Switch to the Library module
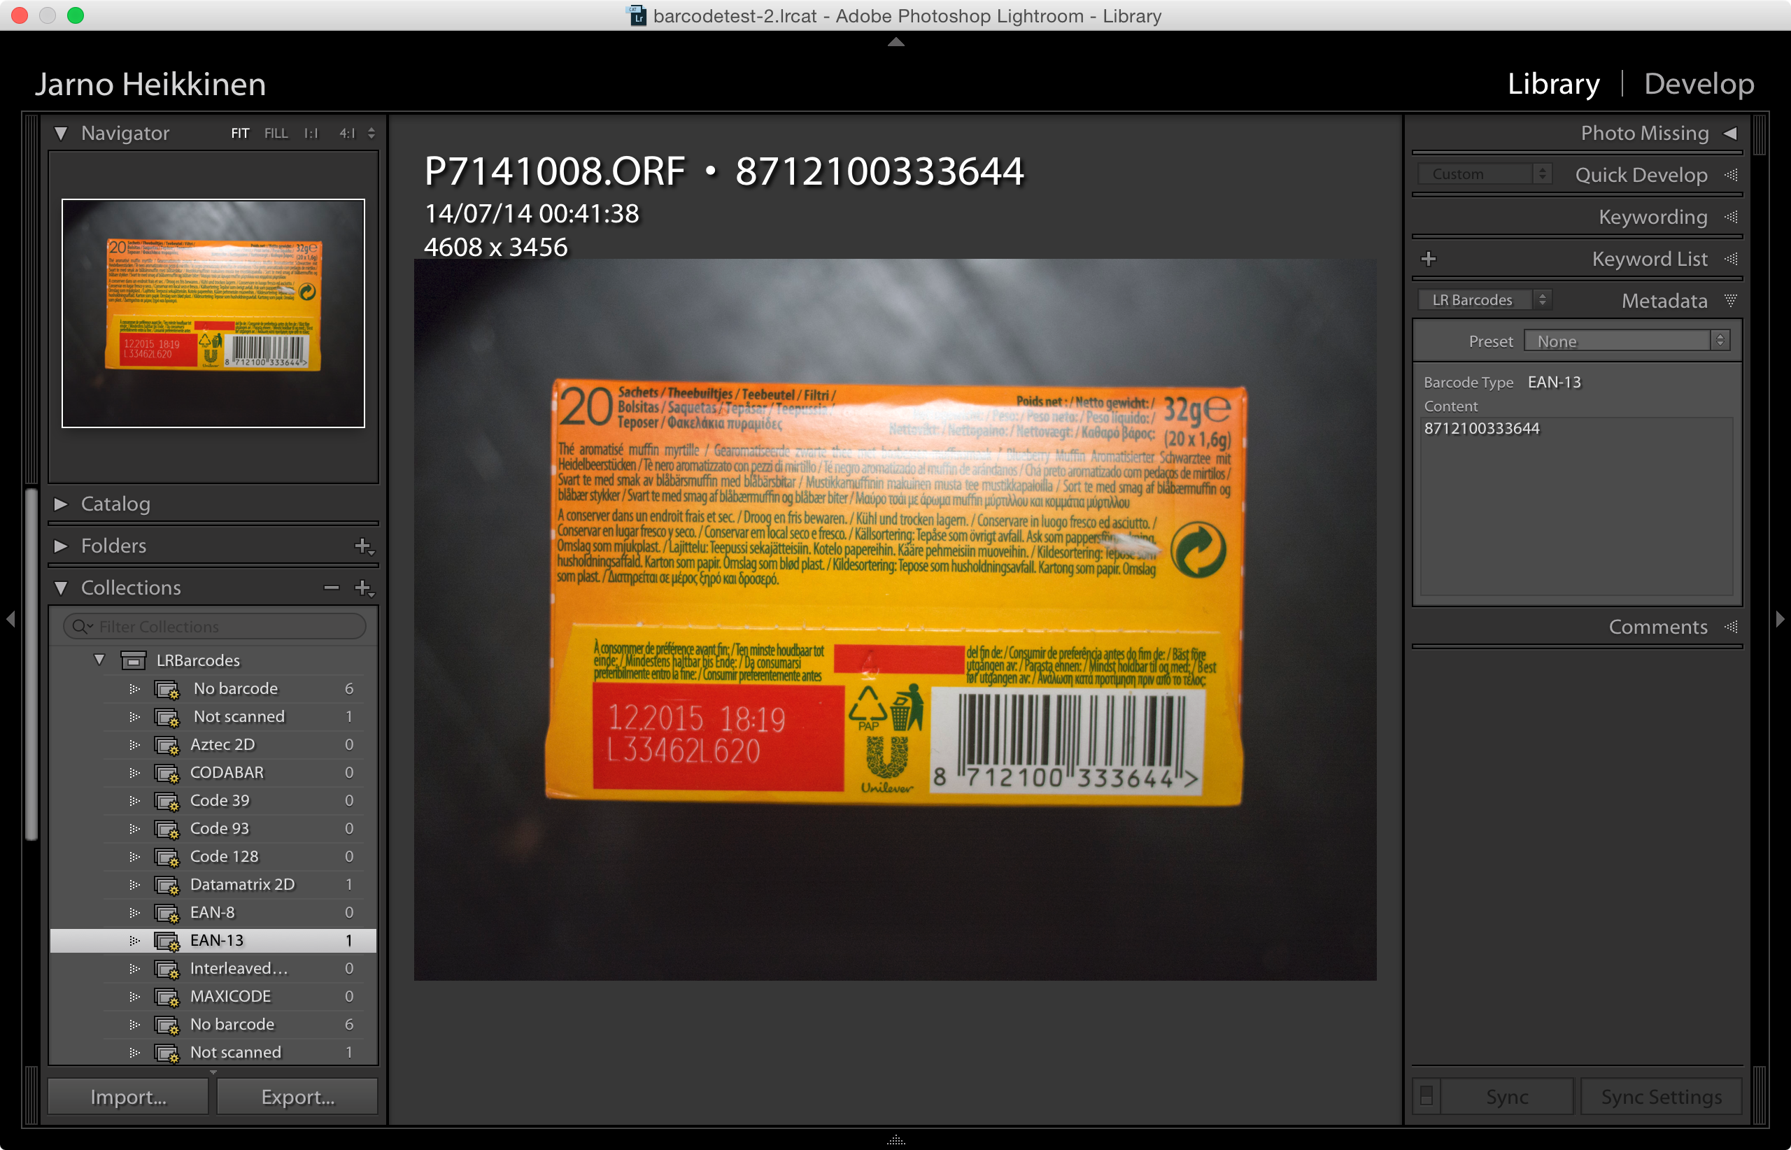 point(1554,84)
